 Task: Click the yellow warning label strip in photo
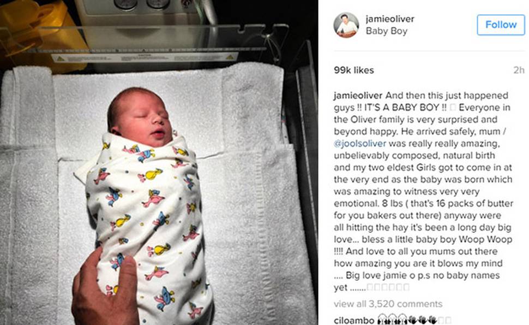point(145,58)
